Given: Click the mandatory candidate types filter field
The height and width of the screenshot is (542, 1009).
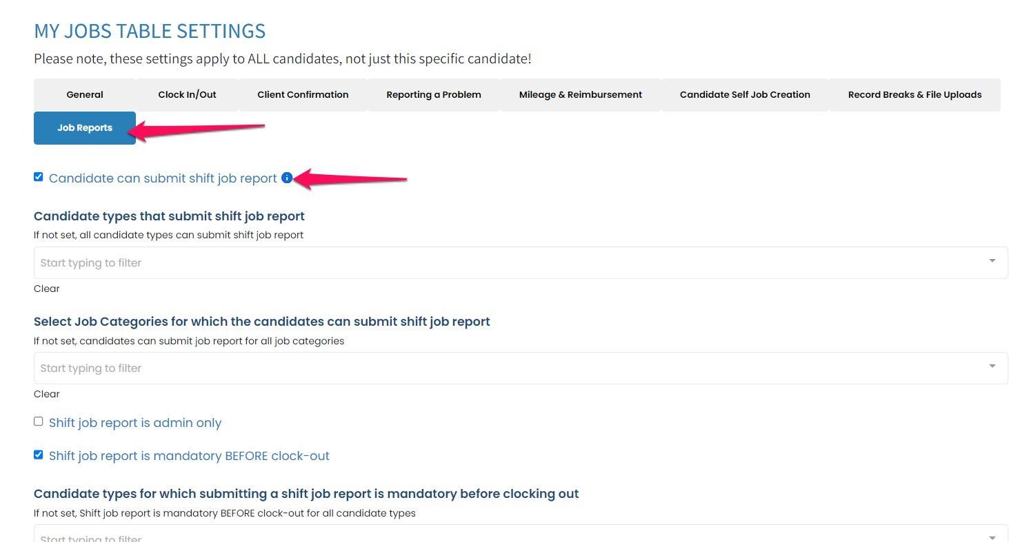Looking at the screenshot, I should click(x=483, y=536).
